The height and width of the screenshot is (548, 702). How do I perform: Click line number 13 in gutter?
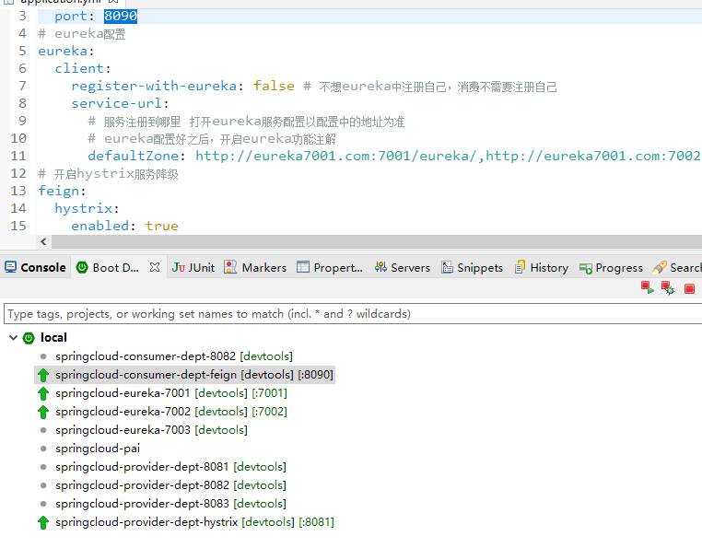tap(18, 191)
